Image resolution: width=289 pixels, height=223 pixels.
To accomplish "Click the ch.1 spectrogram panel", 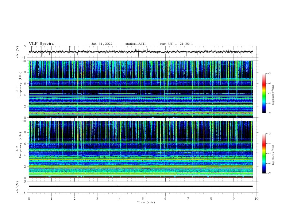I will click(140, 89).
